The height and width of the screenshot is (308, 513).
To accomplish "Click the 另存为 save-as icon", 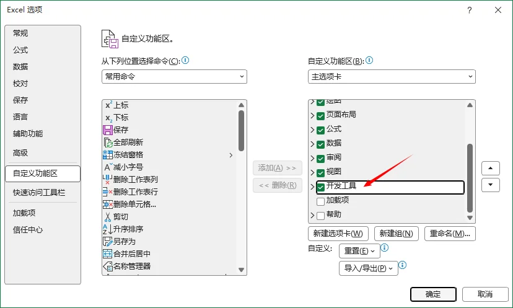I will tap(108, 242).
